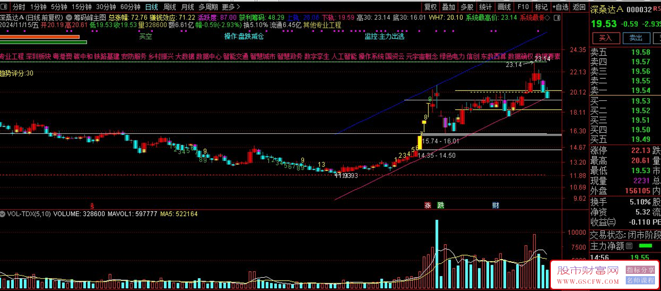Click the 铁路基建 concept tag
The height and width of the screenshot is (291, 661).
tap(106, 56)
